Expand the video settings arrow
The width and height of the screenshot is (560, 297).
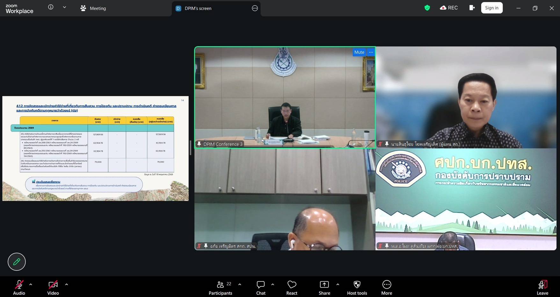tap(66, 284)
